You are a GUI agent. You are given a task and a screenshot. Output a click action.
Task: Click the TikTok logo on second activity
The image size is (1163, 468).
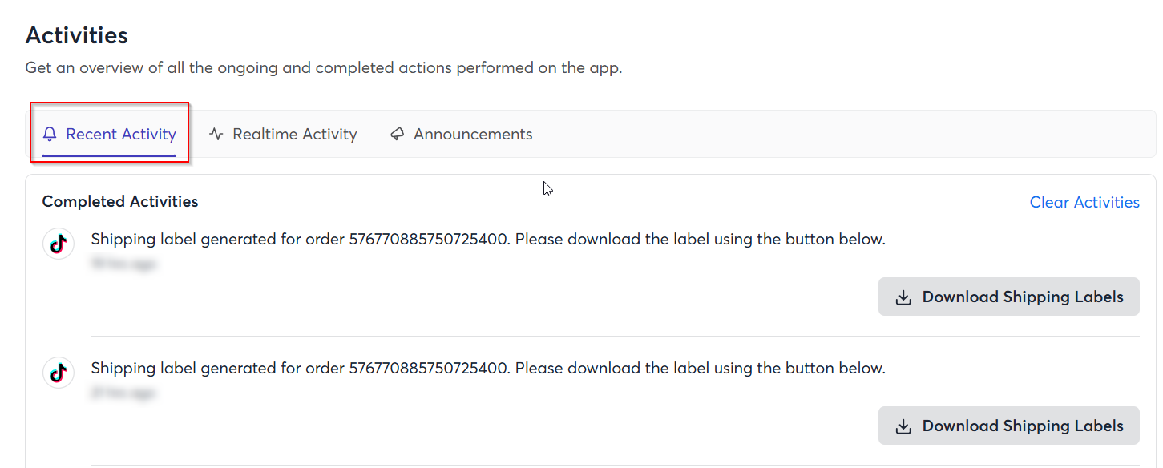(x=58, y=373)
